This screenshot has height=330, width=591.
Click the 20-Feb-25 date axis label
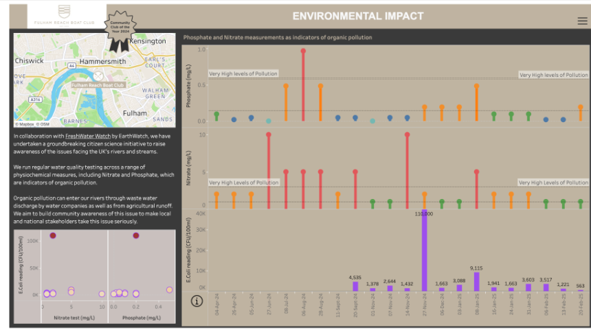click(x=581, y=305)
